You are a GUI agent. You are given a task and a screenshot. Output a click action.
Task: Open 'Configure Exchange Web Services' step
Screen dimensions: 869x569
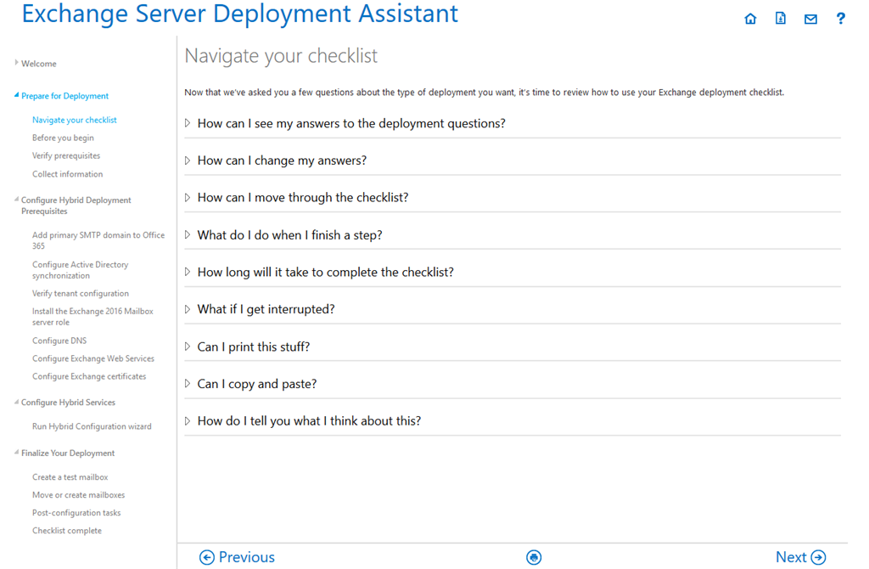pos(93,359)
